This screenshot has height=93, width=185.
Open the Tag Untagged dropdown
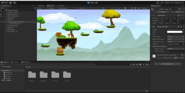point(163,12)
